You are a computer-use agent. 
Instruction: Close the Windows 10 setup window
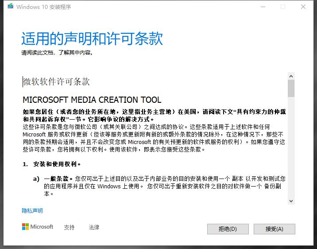coord(303,7)
